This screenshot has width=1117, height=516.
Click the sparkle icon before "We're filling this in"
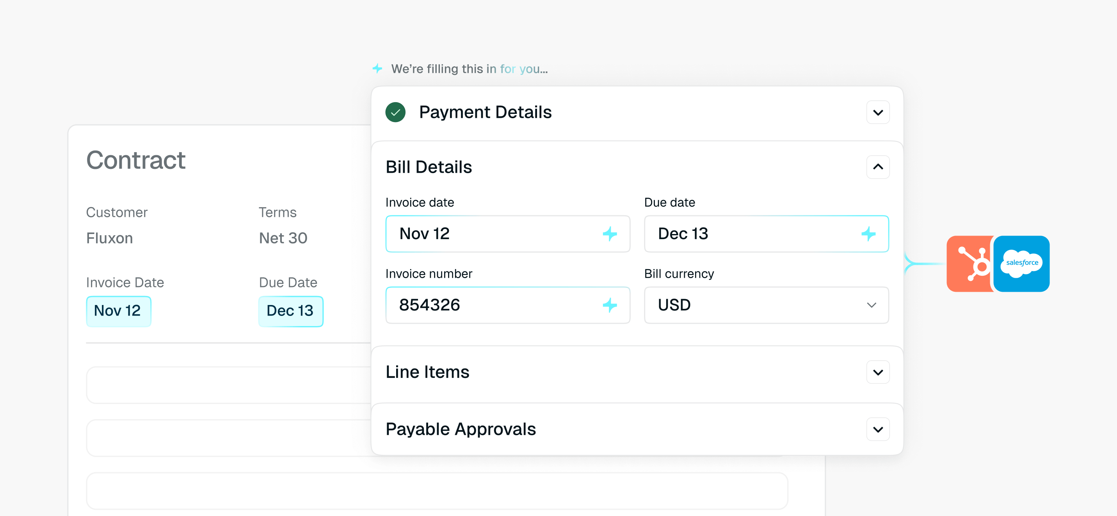tap(377, 69)
